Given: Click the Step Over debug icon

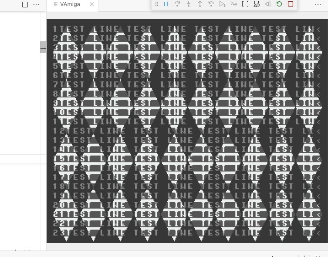Looking at the screenshot, I should 177,4.
